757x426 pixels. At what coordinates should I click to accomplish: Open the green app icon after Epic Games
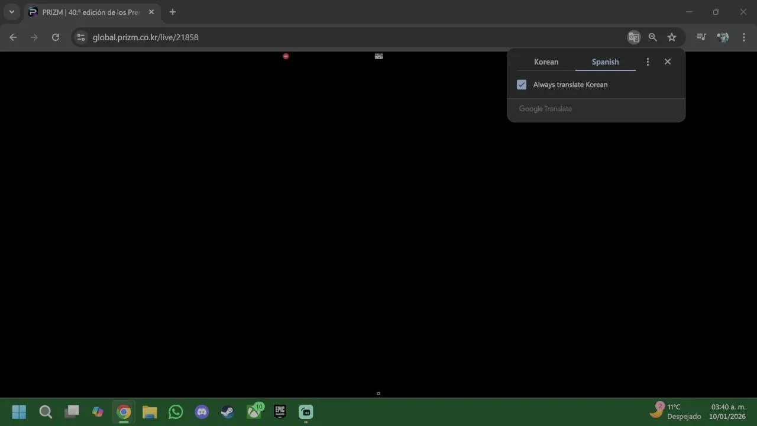coord(306,412)
